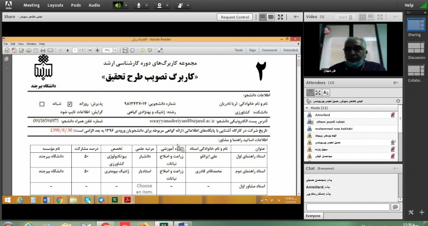428x226 pixels.
Task: Select attendee elham yusefi rubiat
Action: pos(351,122)
